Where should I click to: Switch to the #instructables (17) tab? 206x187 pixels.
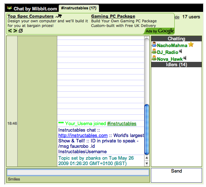pos(79,8)
